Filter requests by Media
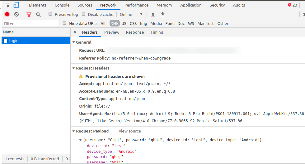305x164 pixels. 156,24
